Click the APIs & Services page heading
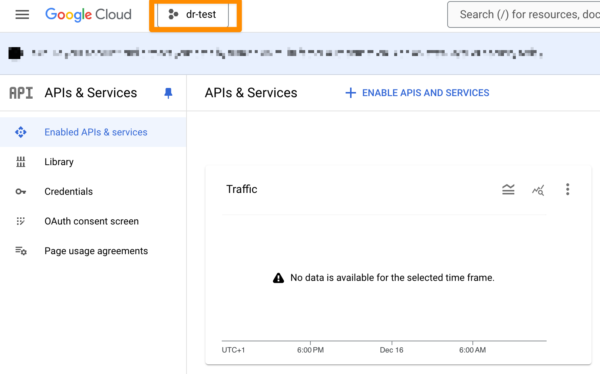600x374 pixels. [251, 93]
